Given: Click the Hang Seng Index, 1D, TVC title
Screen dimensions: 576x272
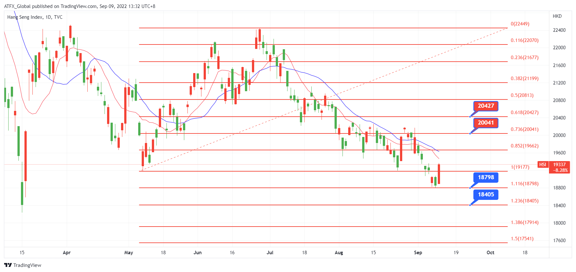Looking at the screenshot, I should pos(35,17).
